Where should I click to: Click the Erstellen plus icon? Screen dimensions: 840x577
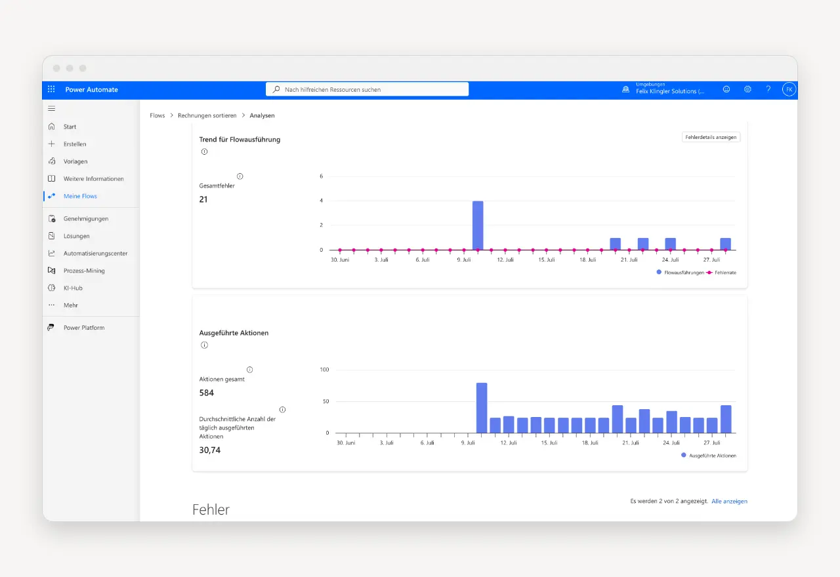tap(51, 144)
